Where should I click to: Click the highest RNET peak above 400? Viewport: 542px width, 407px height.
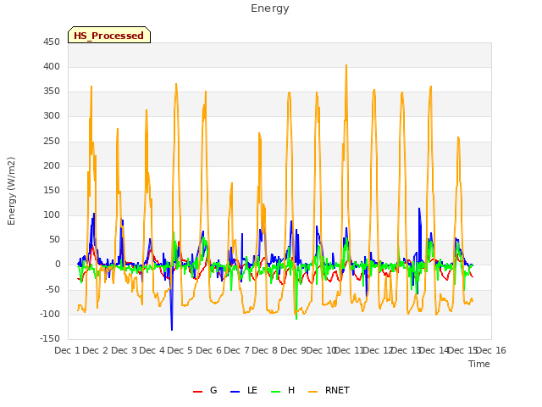pos(346,66)
